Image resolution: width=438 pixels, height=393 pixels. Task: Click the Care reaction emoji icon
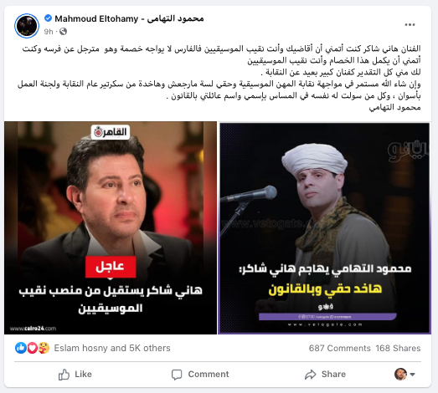[44, 348]
